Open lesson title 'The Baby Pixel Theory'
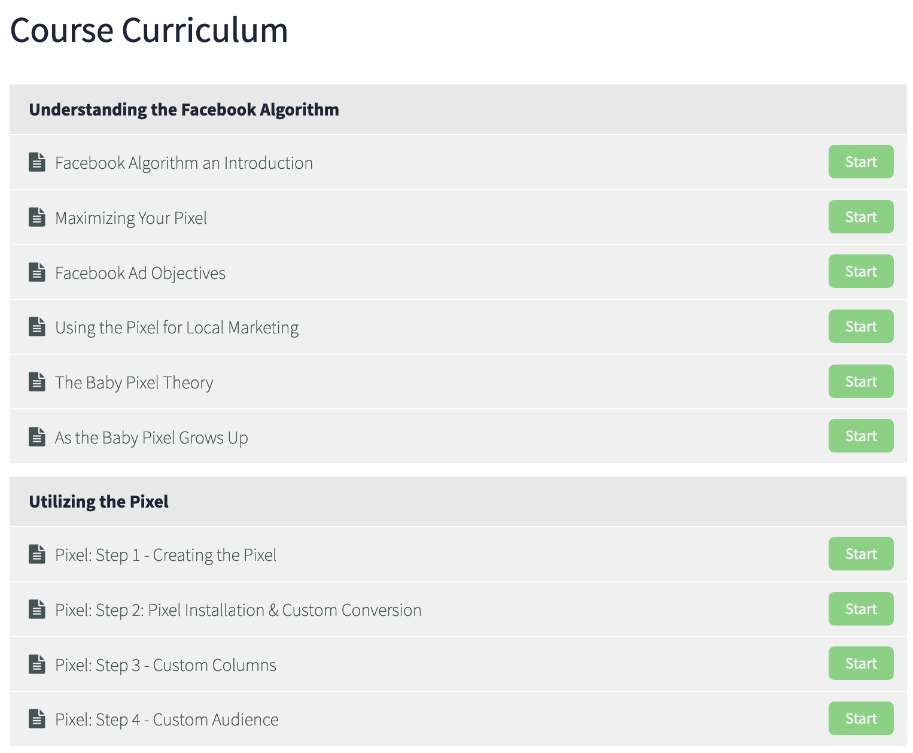 134,383
